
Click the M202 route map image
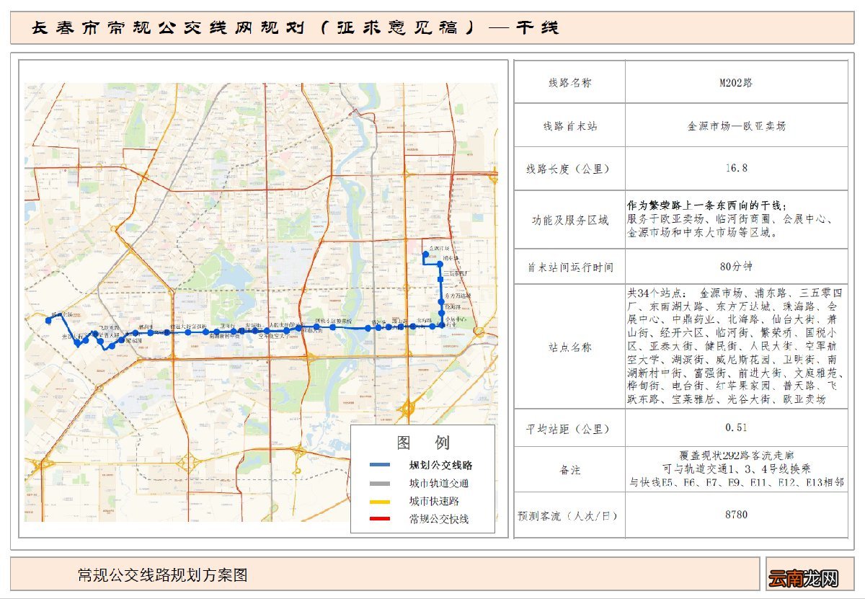coord(261,302)
